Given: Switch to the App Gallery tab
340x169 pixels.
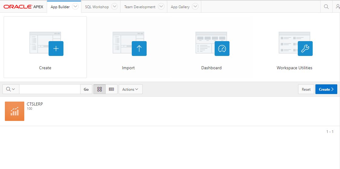Looking at the screenshot, I should coord(180,7).
